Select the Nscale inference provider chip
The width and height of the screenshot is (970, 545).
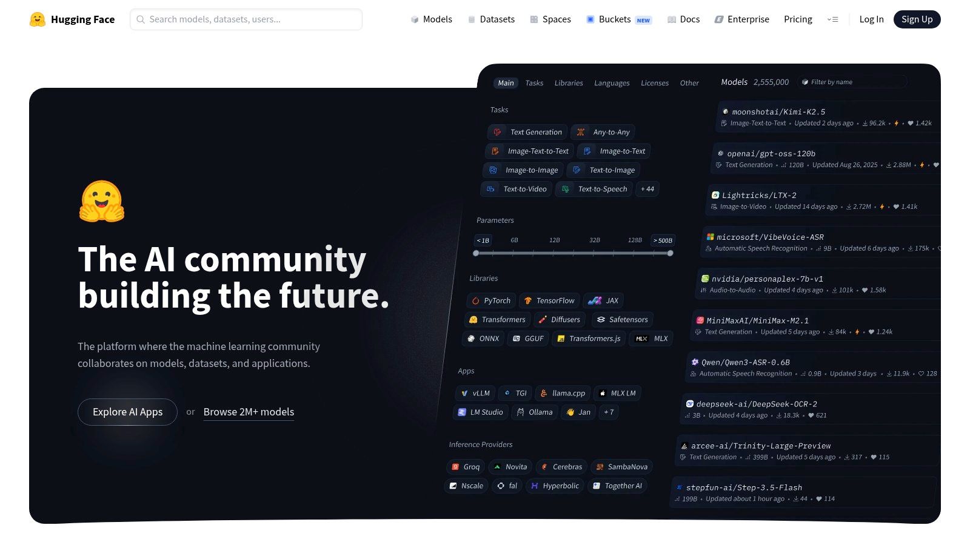pyautogui.click(x=466, y=486)
